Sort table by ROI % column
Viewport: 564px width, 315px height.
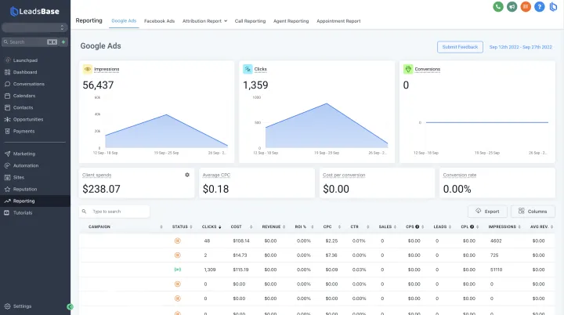(x=304, y=226)
